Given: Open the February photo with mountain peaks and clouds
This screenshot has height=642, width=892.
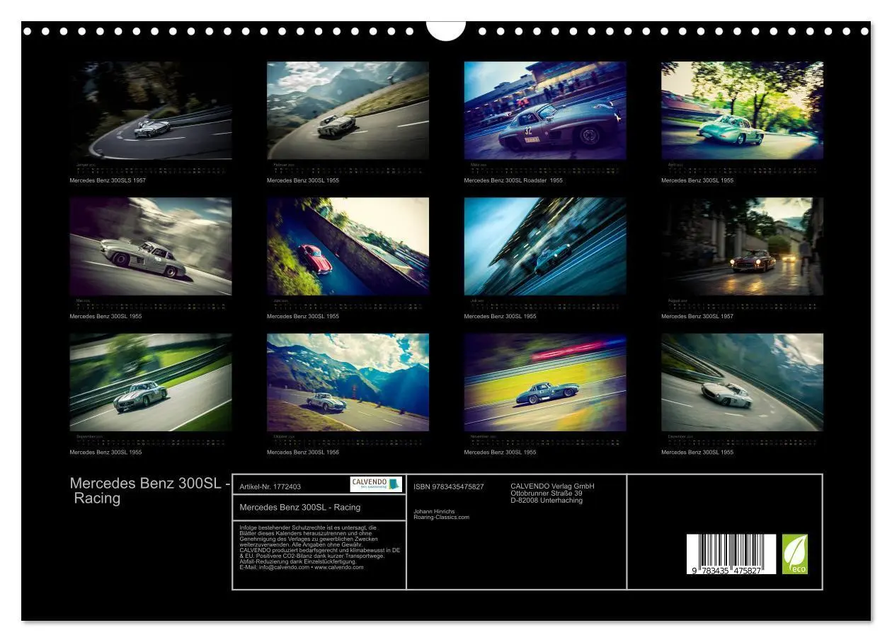Looking at the screenshot, I should click(348, 110).
